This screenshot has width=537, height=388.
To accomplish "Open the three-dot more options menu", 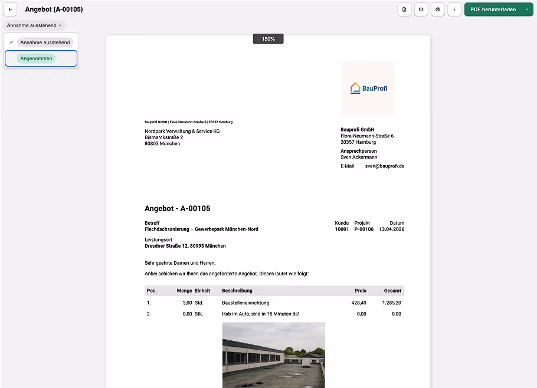I will 454,9.
